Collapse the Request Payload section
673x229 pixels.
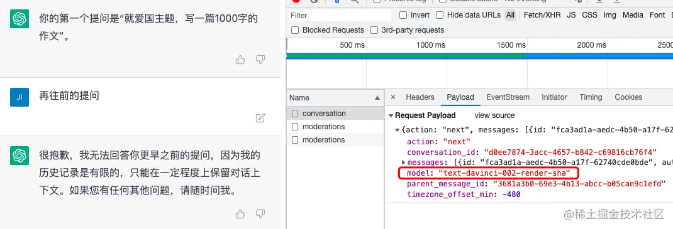pyautogui.click(x=391, y=115)
